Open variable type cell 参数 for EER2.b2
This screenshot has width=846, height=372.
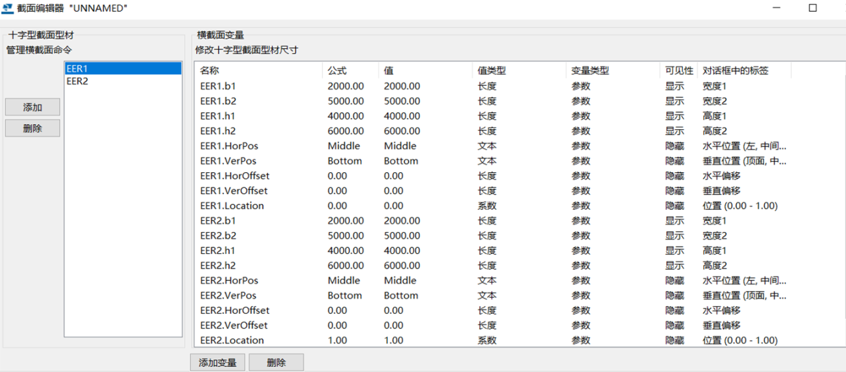580,235
